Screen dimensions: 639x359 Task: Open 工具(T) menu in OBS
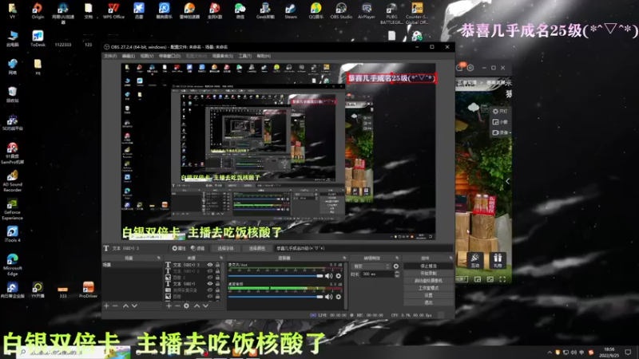pyautogui.click(x=245, y=56)
